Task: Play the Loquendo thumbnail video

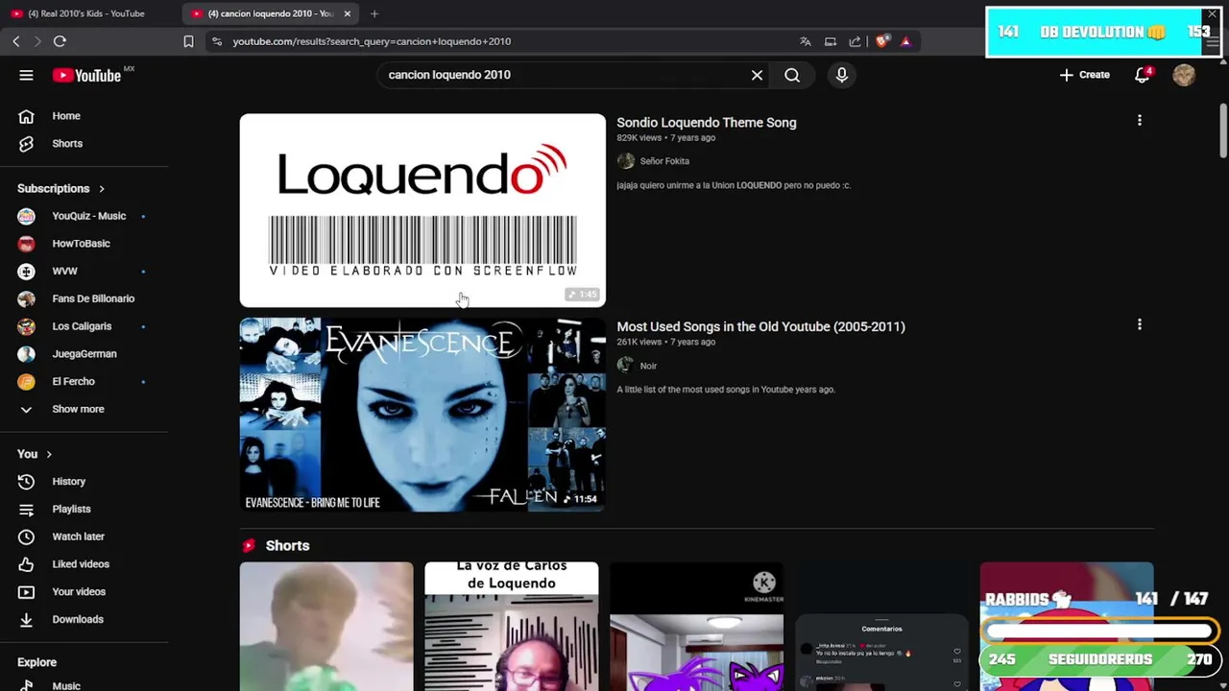Action: coord(422,211)
